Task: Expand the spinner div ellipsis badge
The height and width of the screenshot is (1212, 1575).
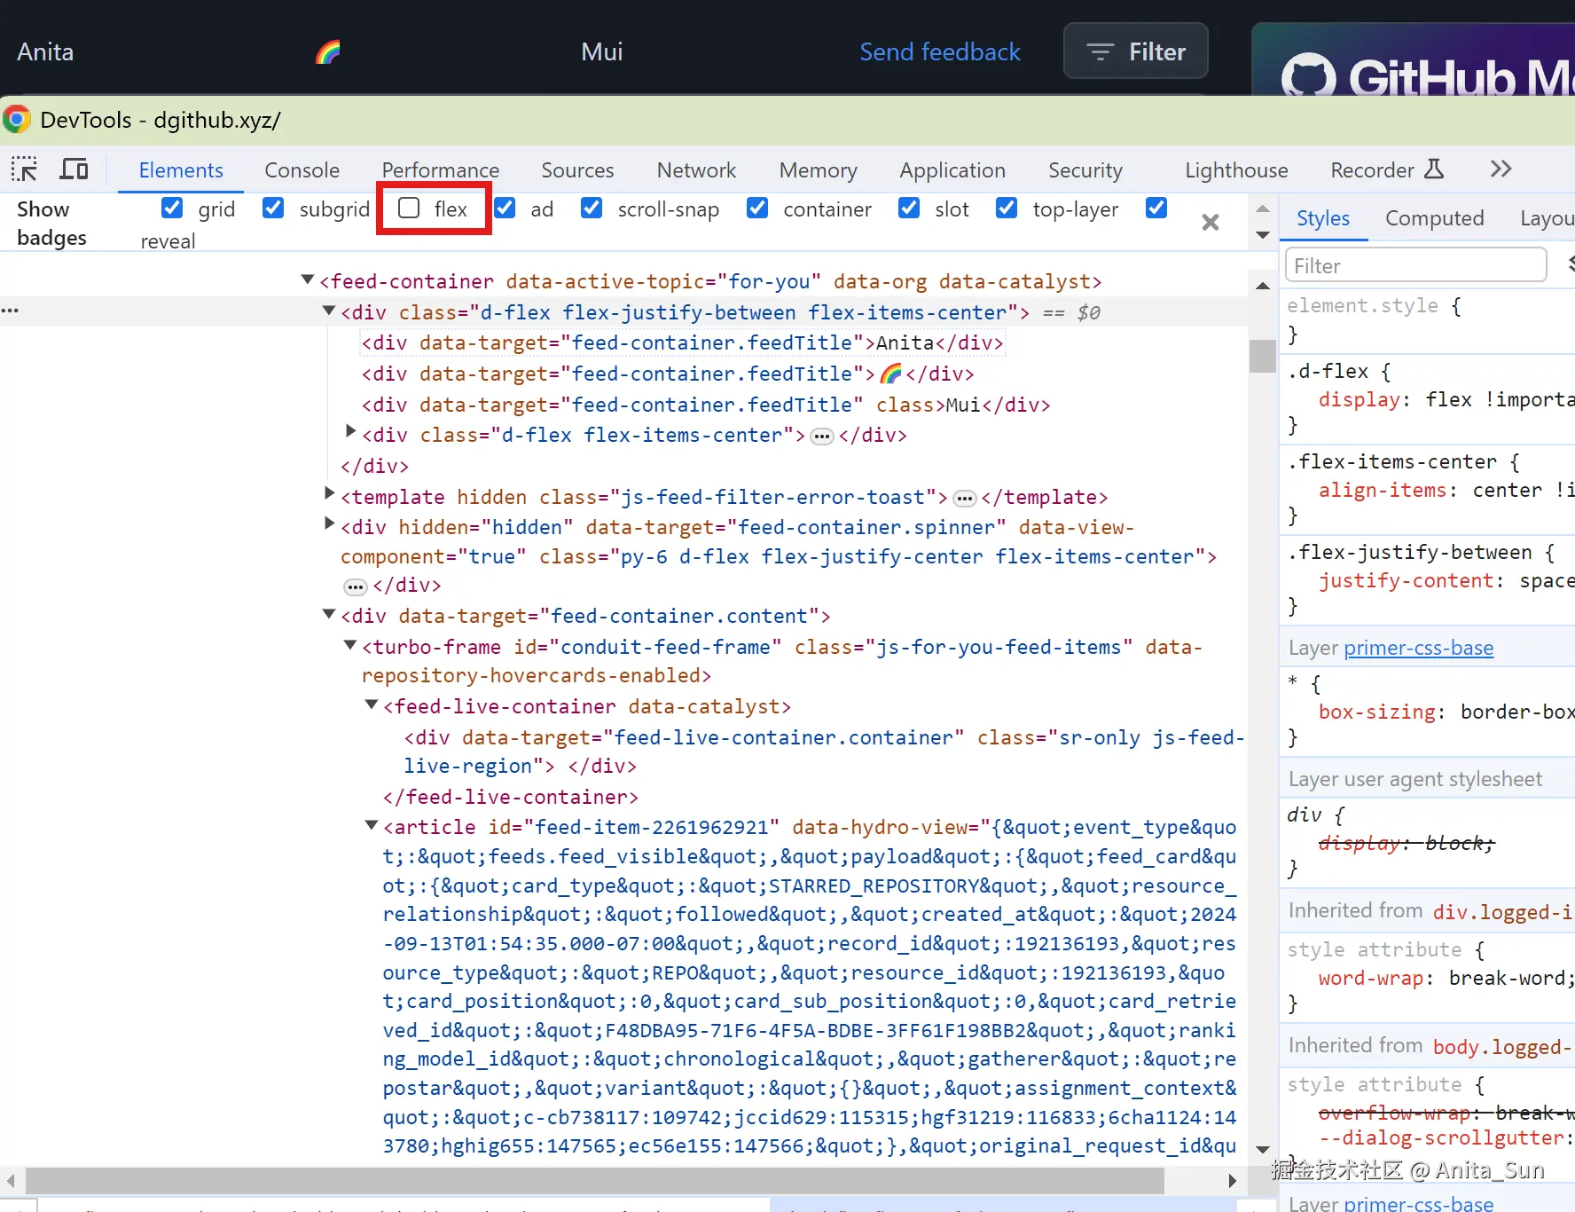Action: [355, 586]
